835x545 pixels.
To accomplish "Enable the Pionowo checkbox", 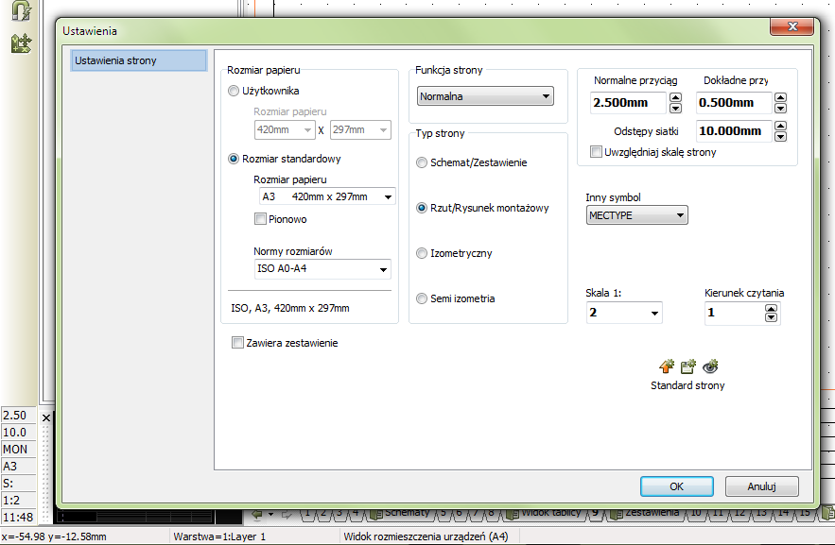I will click(260, 219).
